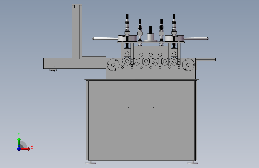
Task: Select the right handle lever on the machine
Action: click(196, 39)
